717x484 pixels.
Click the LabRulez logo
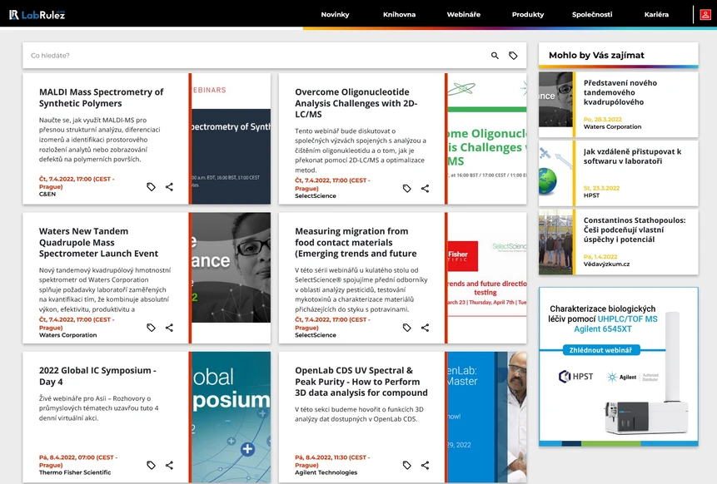(37, 15)
